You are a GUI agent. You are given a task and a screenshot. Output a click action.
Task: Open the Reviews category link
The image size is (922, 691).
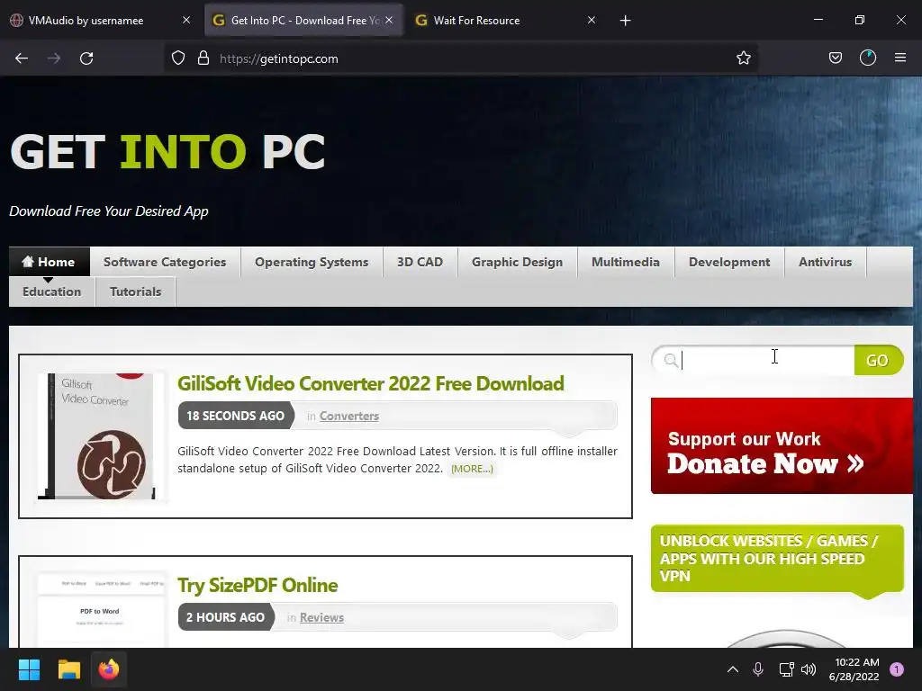[321, 617]
